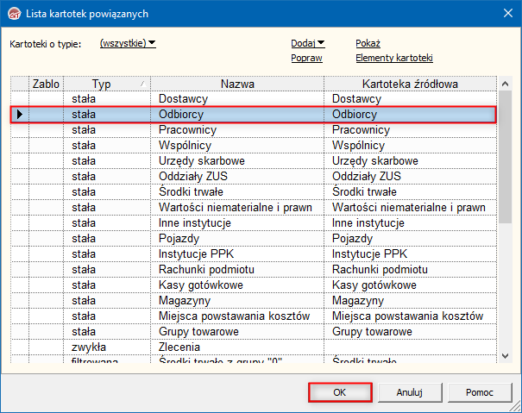Click the Pokaż link
522x413 pixels.
click(368, 43)
